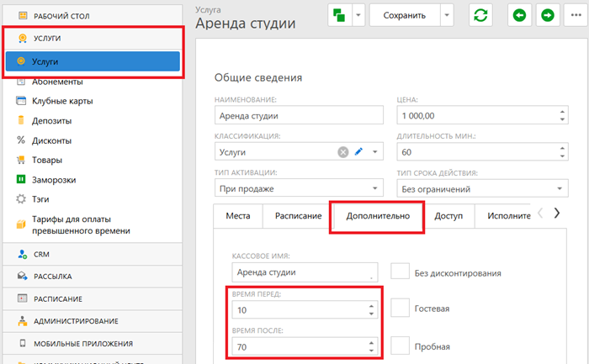Open the Рабочий стол section
Image resolution: width=589 pixels, height=364 pixels.
click(x=92, y=16)
